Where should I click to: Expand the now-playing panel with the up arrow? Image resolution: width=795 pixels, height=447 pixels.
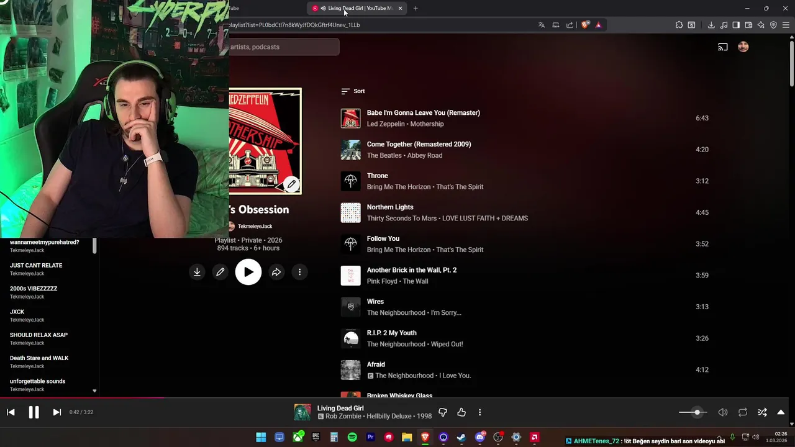781,412
